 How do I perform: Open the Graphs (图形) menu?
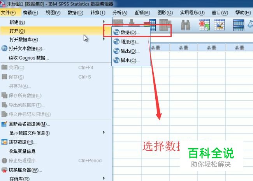tap(165, 12)
